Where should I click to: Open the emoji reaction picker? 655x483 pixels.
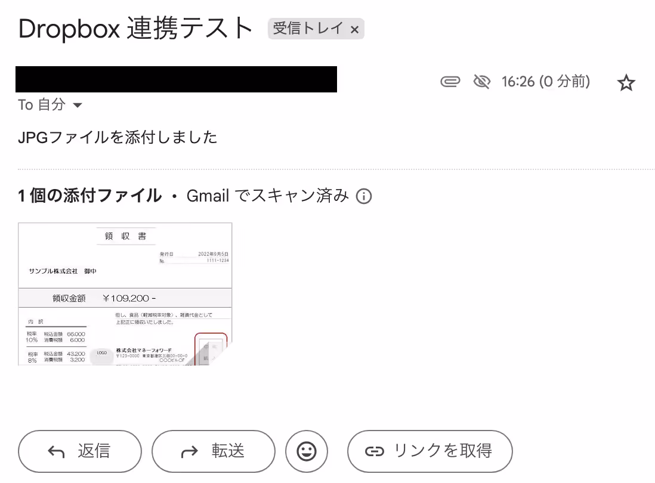307,451
